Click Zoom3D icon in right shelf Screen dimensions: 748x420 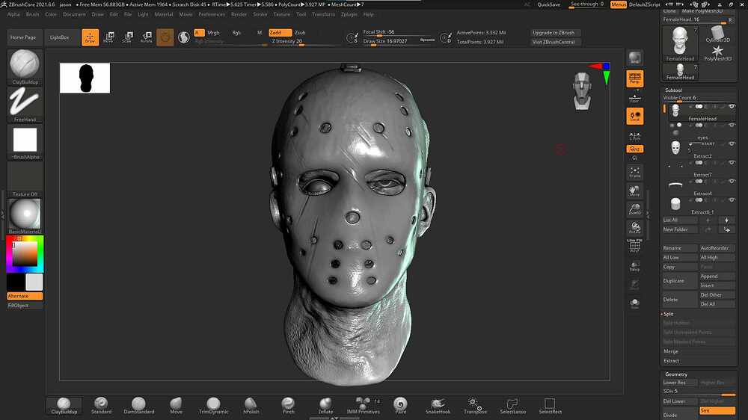[x=634, y=209]
